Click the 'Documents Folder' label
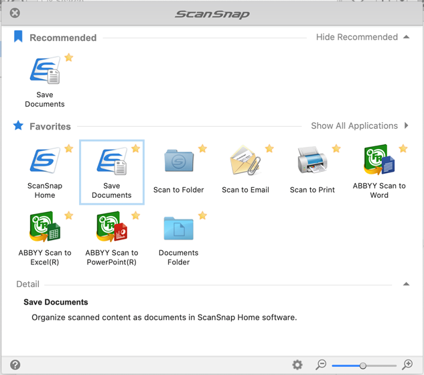The image size is (424, 375). (x=178, y=257)
